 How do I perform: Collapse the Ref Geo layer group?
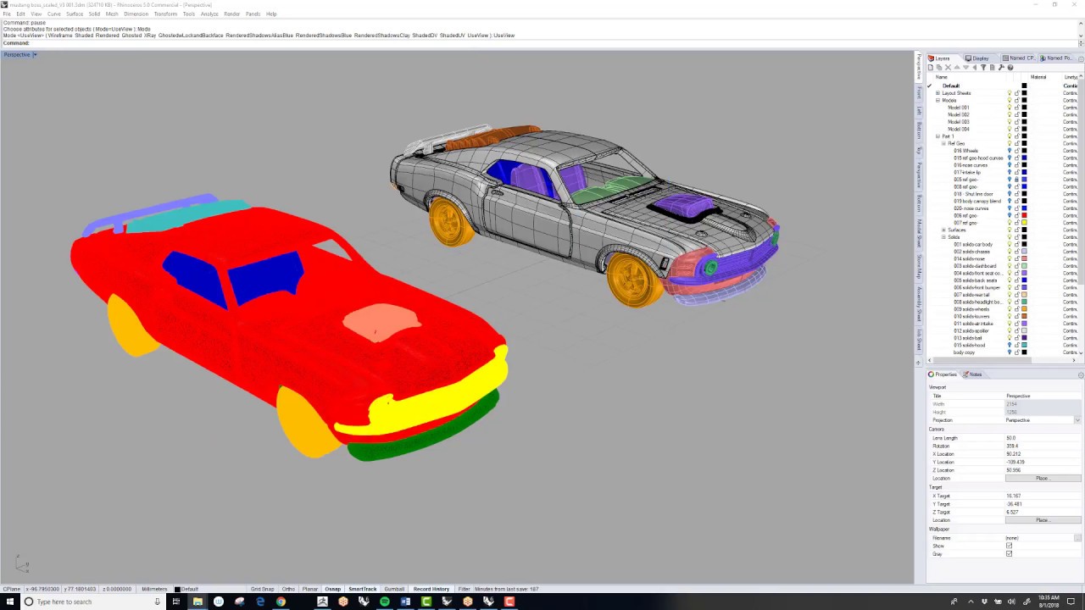point(943,143)
